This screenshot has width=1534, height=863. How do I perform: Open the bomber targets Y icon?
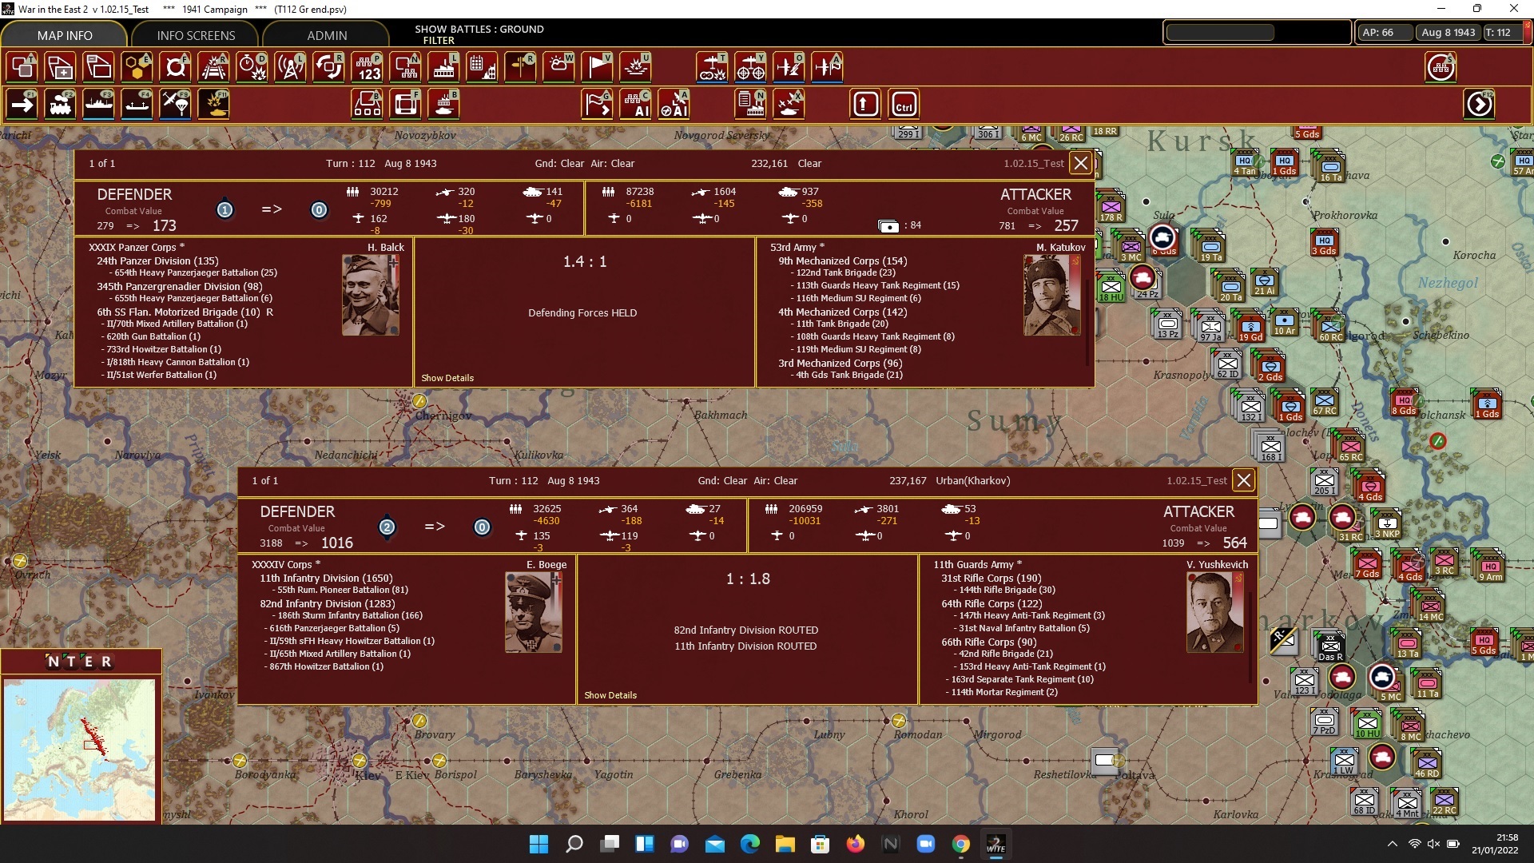coord(750,67)
